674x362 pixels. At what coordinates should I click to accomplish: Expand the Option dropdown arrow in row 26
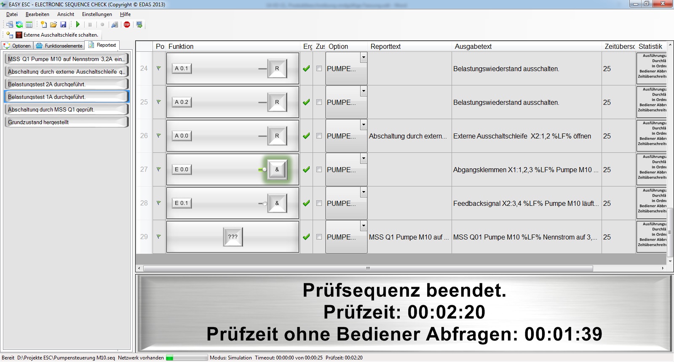tap(363, 125)
